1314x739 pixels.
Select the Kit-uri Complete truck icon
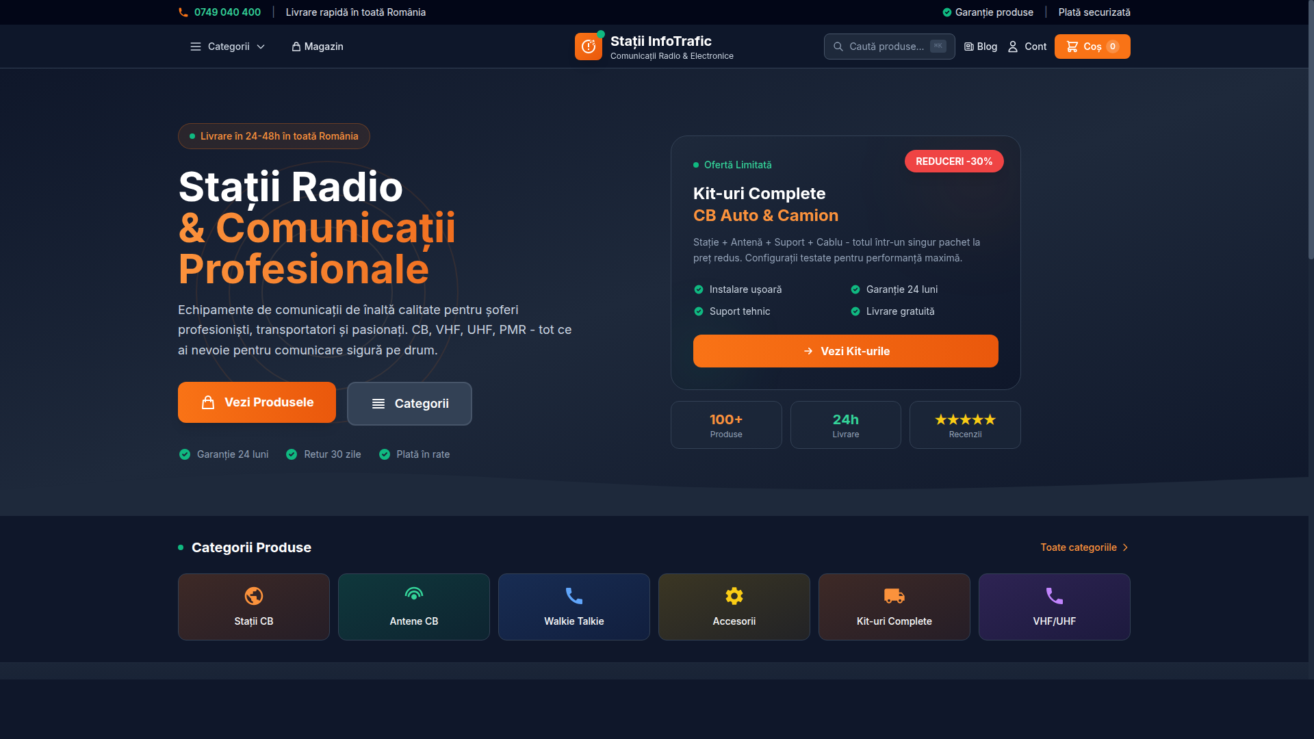[x=894, y=595]
